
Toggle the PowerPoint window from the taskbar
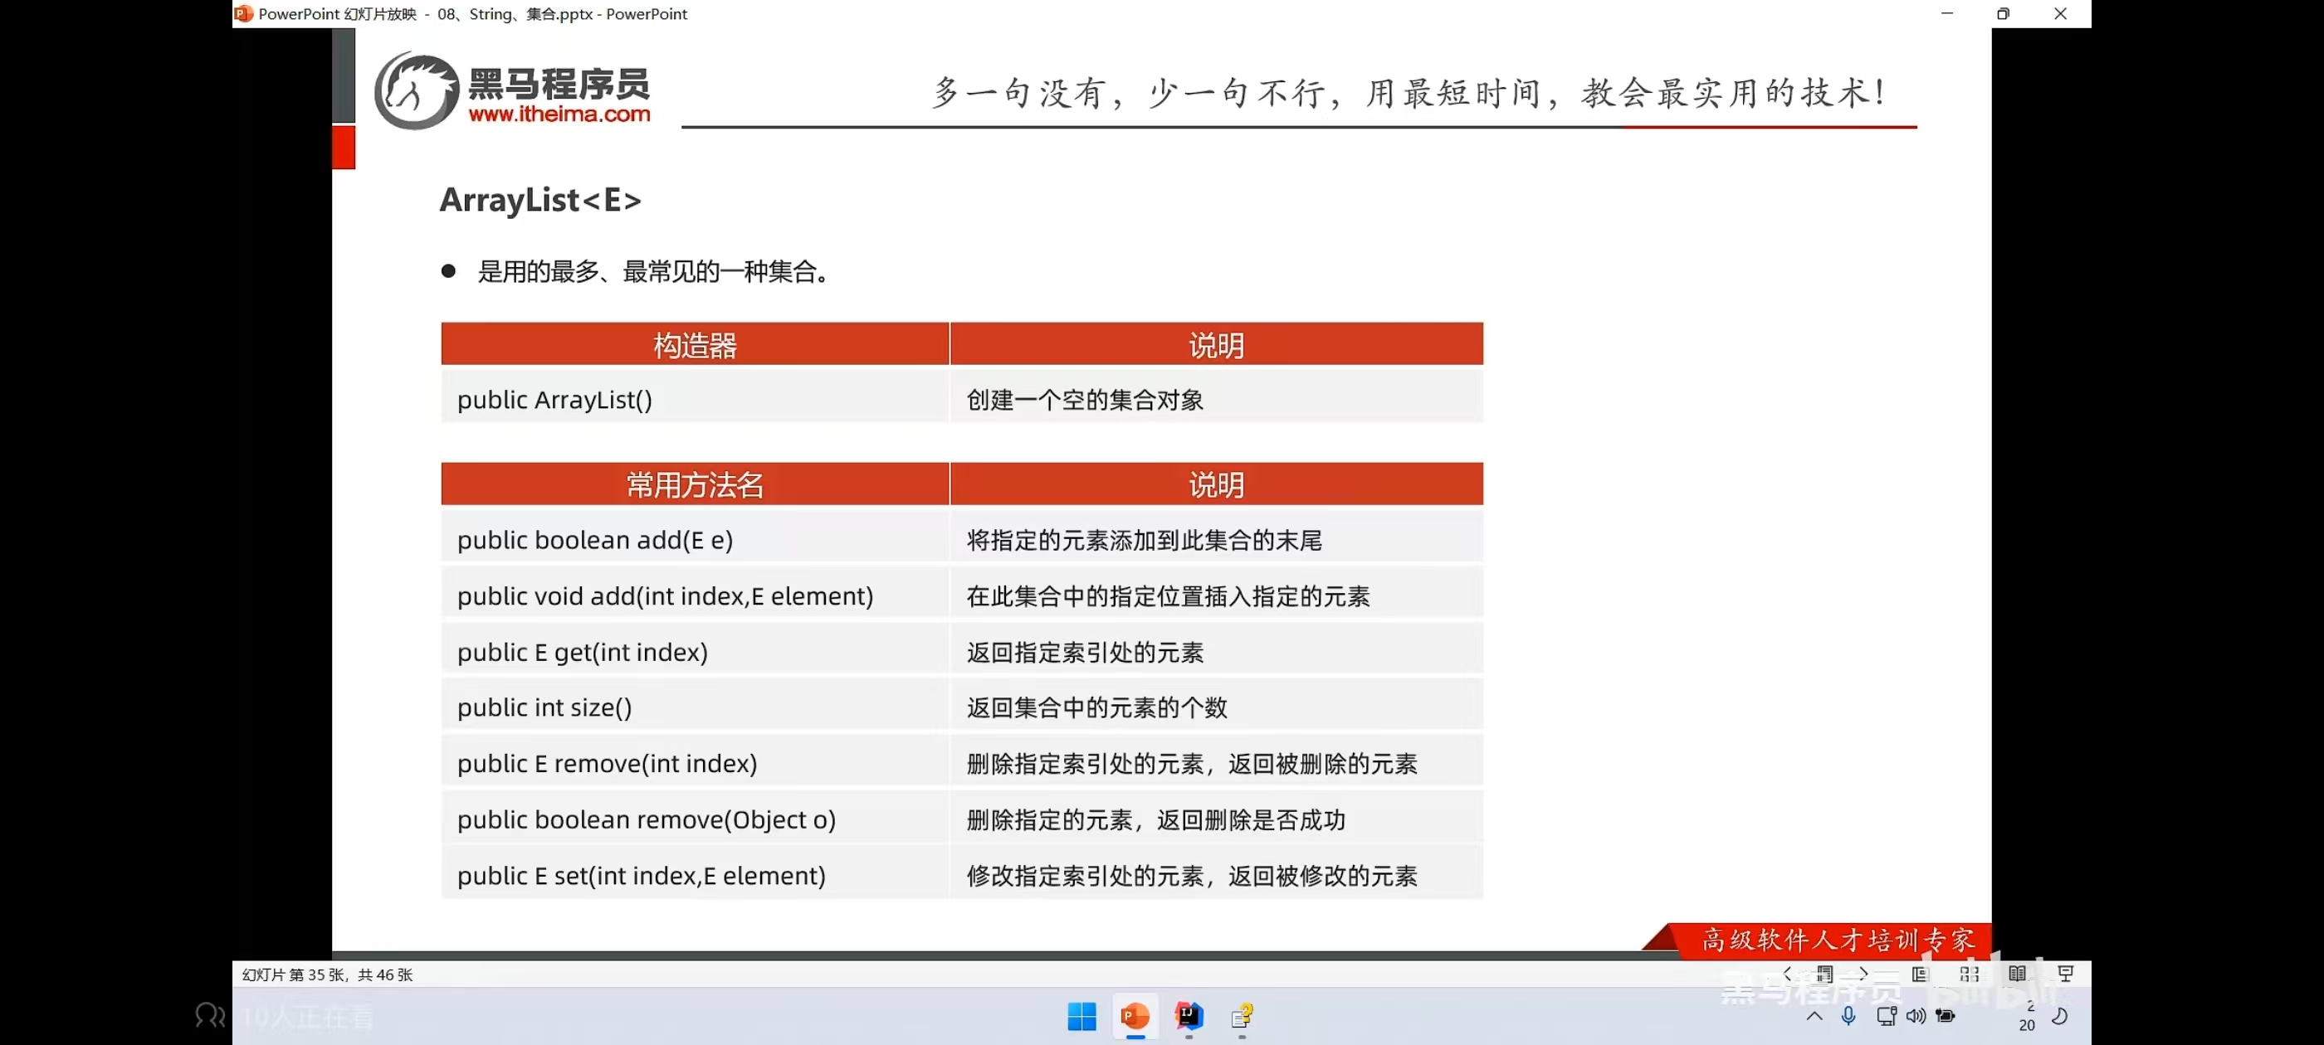1134,1017
